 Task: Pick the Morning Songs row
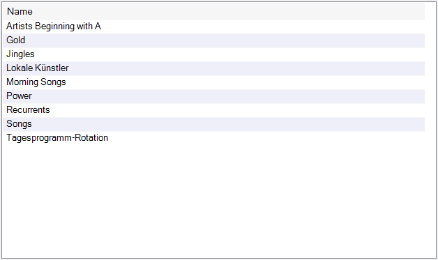[x=214, y=82]
